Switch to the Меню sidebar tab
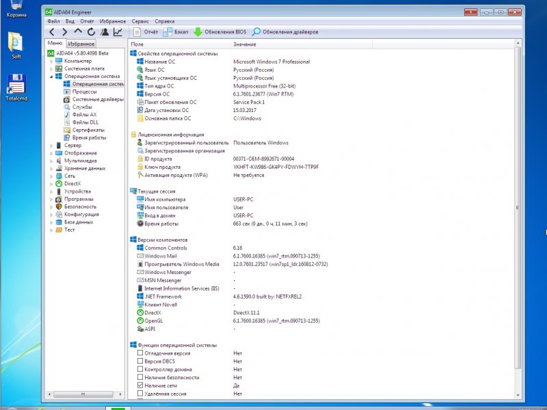The height and width of the screenshot is (410, 547). click(x=55, y=43)
